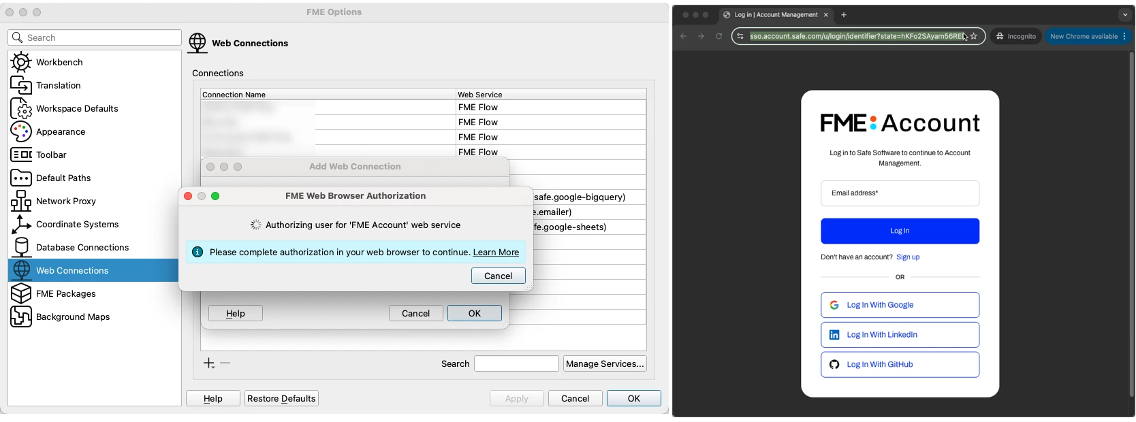The image size is (1136, 422).
Task: Click the minus icon to remove connection
Action: coord(225,363)
